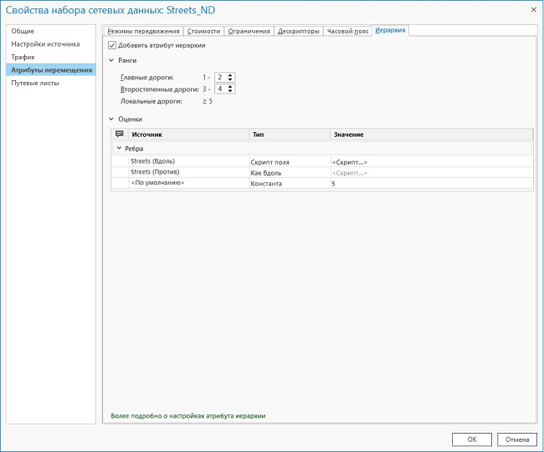Decrease the Второстепенные дороги upper rank value
Image resolution: width=544 pixels, height=452 pixels.
point(231,91)
